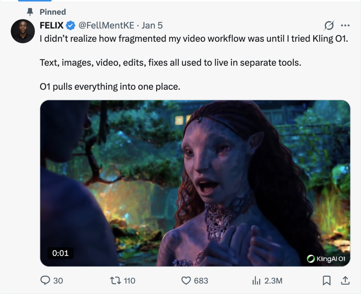Open FELIX's profile avatar picture
This screenshot has width=361, height=294.
(23, 31)
